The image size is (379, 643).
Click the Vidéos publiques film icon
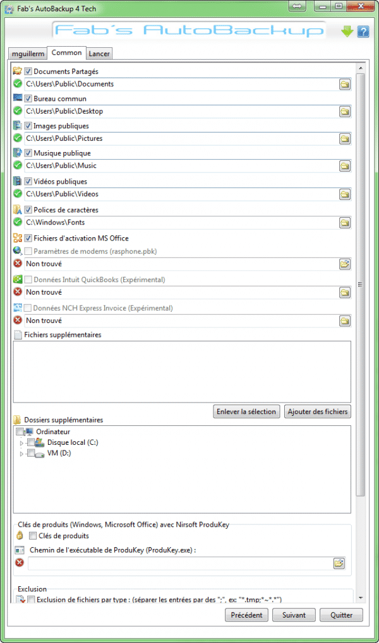(17, 181)
